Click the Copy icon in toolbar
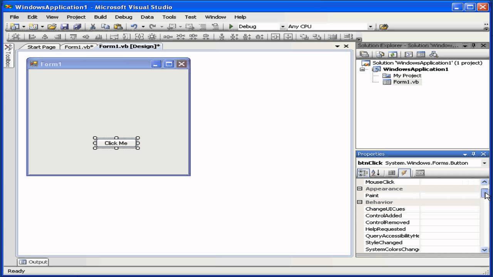Viewport: 493px width, 277px height. click(x=105, y=27)
